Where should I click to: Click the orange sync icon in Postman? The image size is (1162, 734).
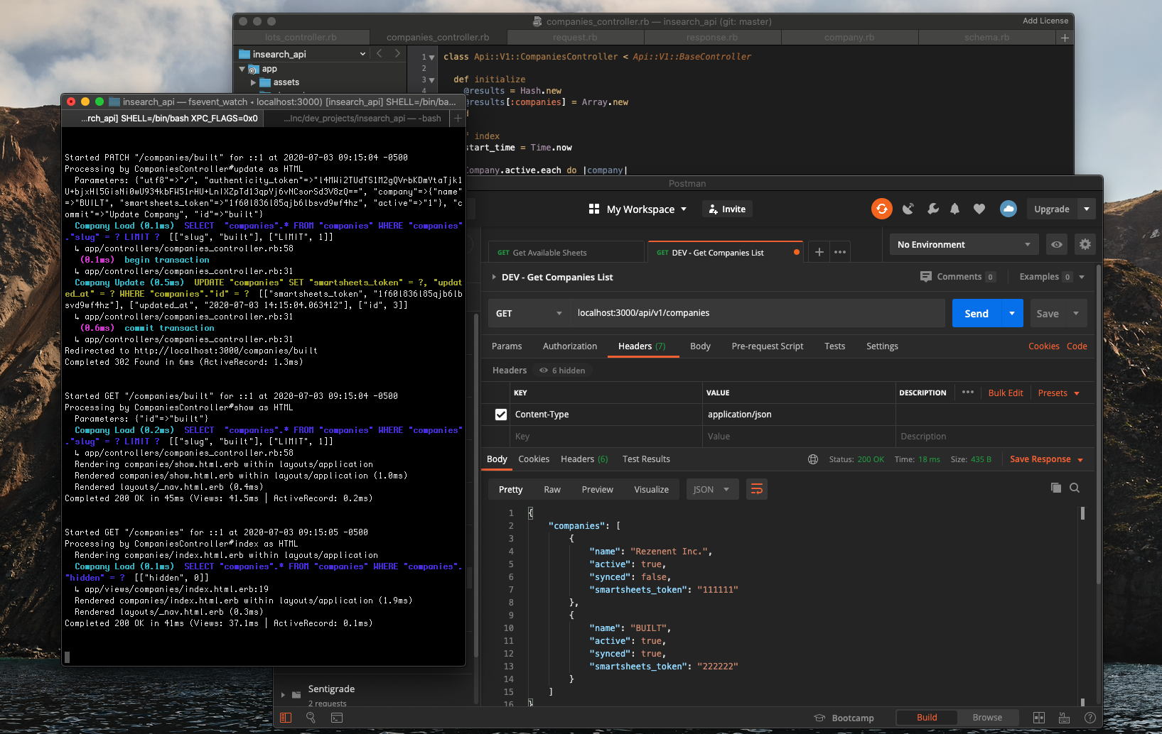[881, 209]
